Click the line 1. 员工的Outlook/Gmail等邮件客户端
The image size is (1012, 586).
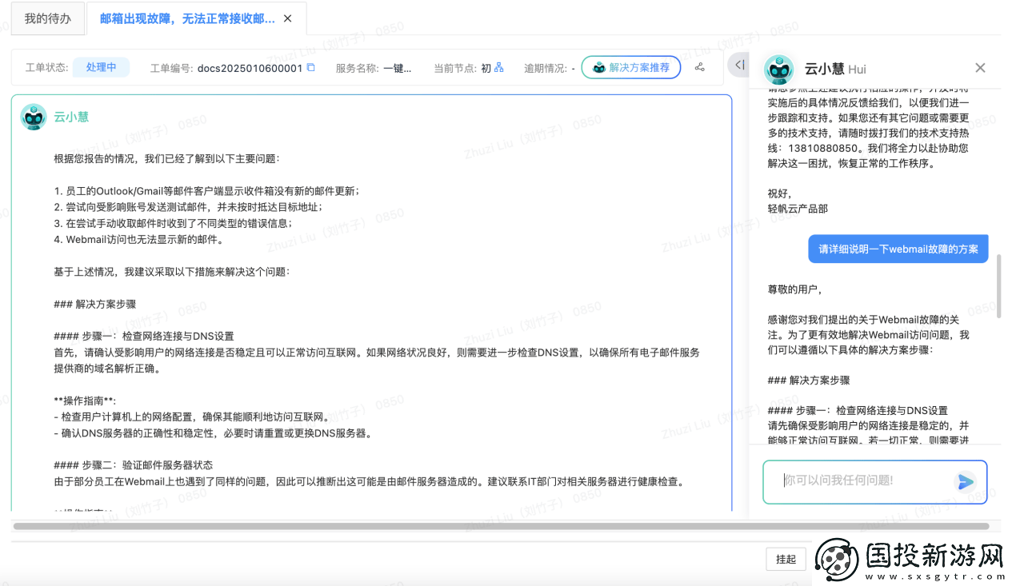tap(206, 190)
